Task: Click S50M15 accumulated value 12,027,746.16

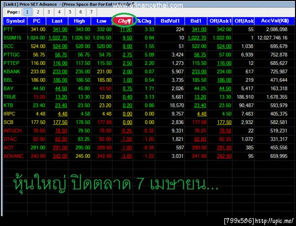Action: [x=272, y=38]
